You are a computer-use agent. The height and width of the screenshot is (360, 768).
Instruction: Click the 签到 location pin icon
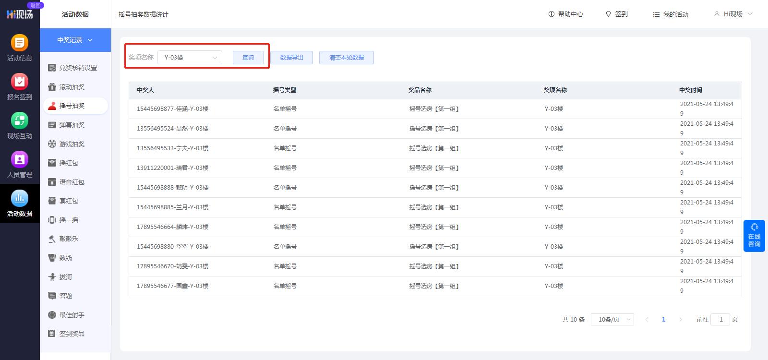(608, 14)
